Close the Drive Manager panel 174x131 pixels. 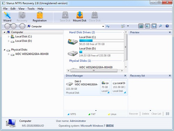[x=125, y=76]
